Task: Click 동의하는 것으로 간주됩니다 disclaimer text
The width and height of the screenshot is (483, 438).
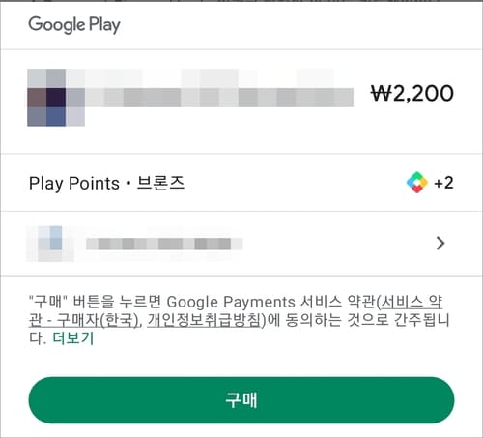Action: tap(367, 320)
